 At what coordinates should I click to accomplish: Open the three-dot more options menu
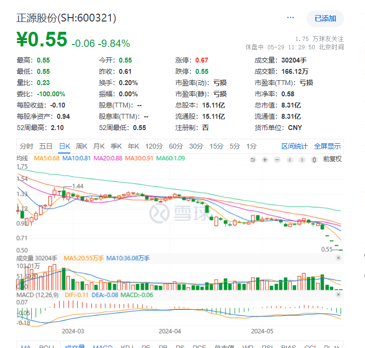click(x=290, y=18)
